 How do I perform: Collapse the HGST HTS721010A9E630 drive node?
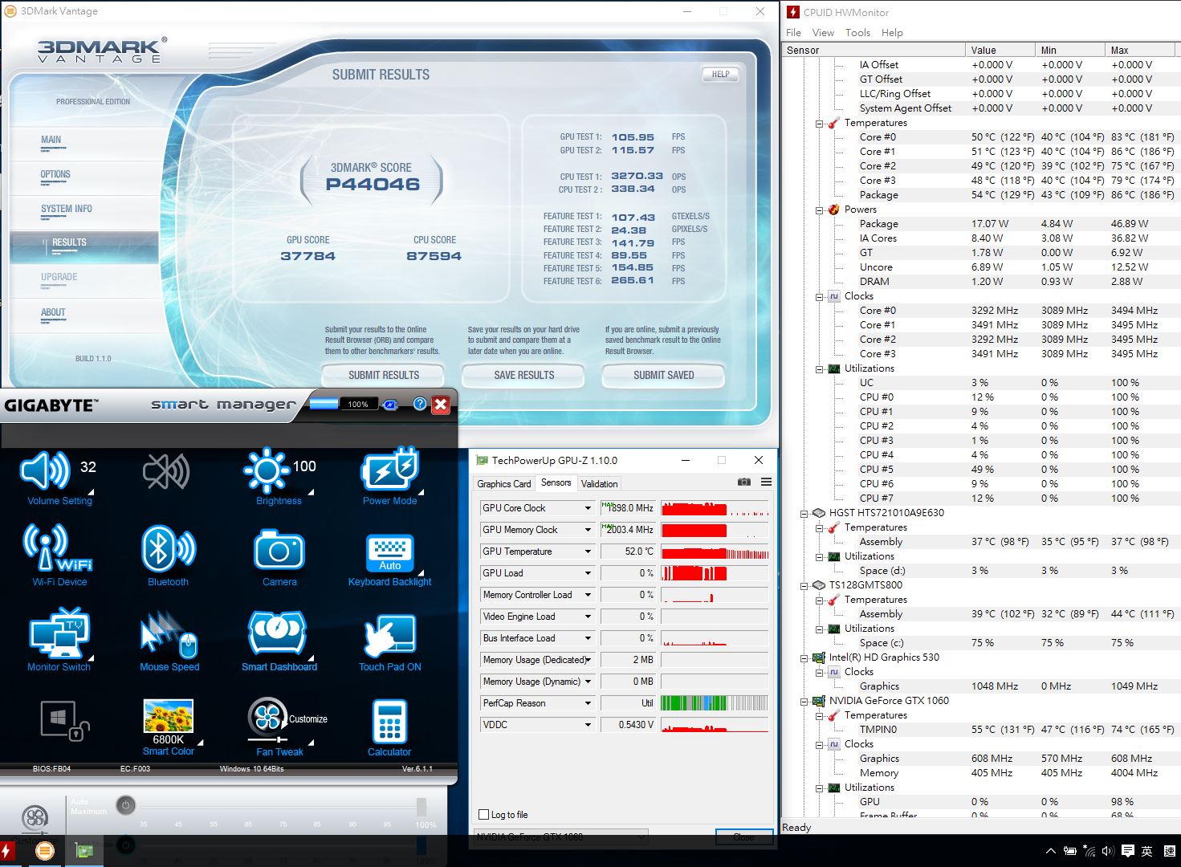[804, 514]
